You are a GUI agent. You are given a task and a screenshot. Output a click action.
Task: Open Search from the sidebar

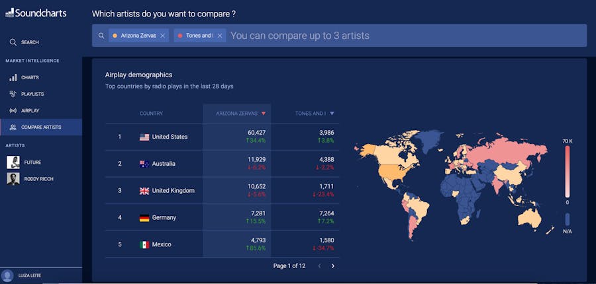pyautogui.click(x=30, y=42)
